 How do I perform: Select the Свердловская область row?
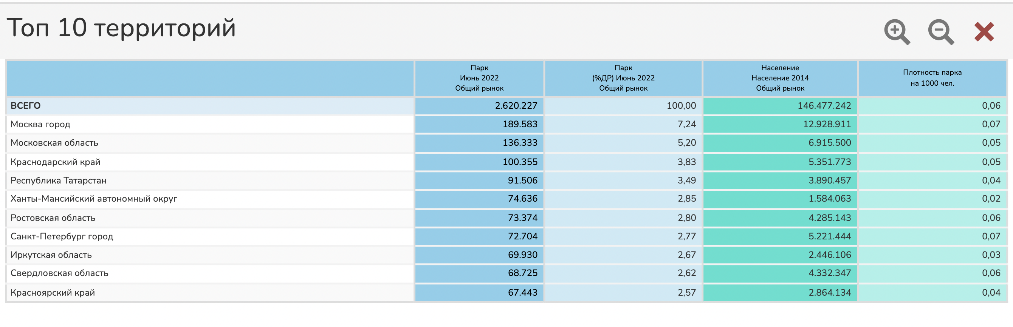pyautogui.click(x=59, y=273)
